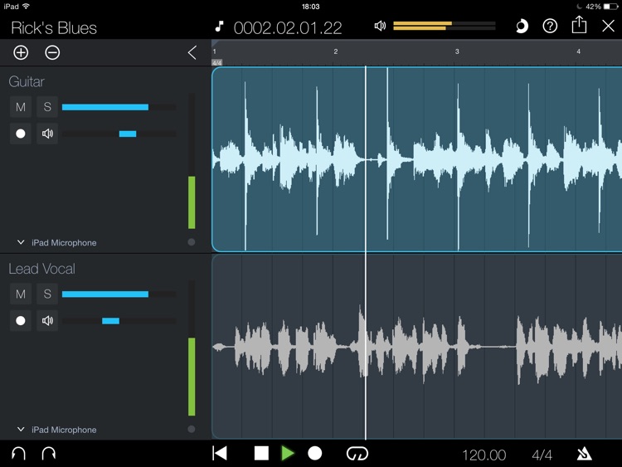Tap the share export icon
Viewport: 622px width, 467px height.
pos(579,26)
